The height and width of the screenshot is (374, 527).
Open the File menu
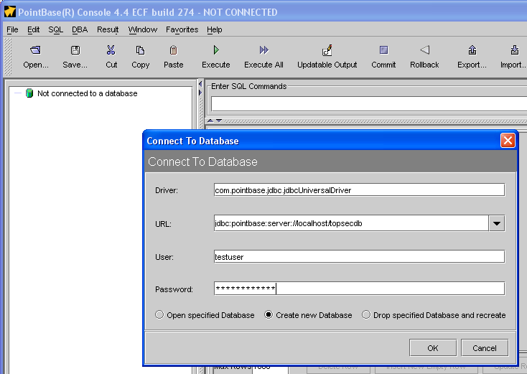tap(12, 30)
